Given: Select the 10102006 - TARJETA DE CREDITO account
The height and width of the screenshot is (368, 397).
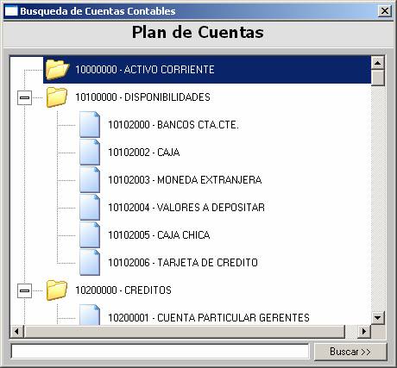Looking at the screenshot, I should pyautogui.click(x=183, y=263).
